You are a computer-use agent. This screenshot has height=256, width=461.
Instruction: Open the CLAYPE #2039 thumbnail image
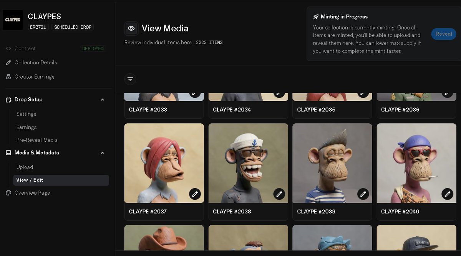click(x=332, y=163)
